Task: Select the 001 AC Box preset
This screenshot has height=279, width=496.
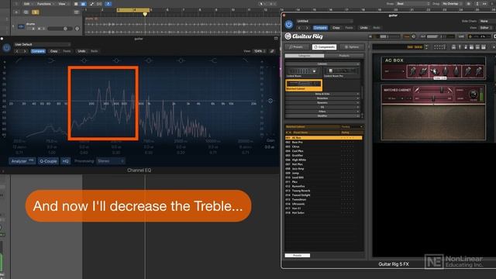Action: [x=324, y=138]
